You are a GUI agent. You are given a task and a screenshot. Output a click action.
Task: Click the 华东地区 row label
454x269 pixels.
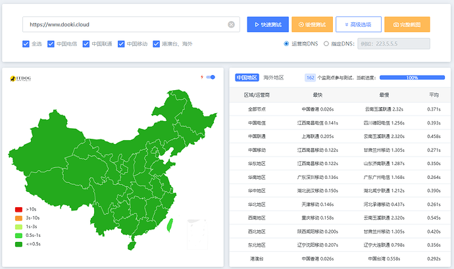point(257,164)
